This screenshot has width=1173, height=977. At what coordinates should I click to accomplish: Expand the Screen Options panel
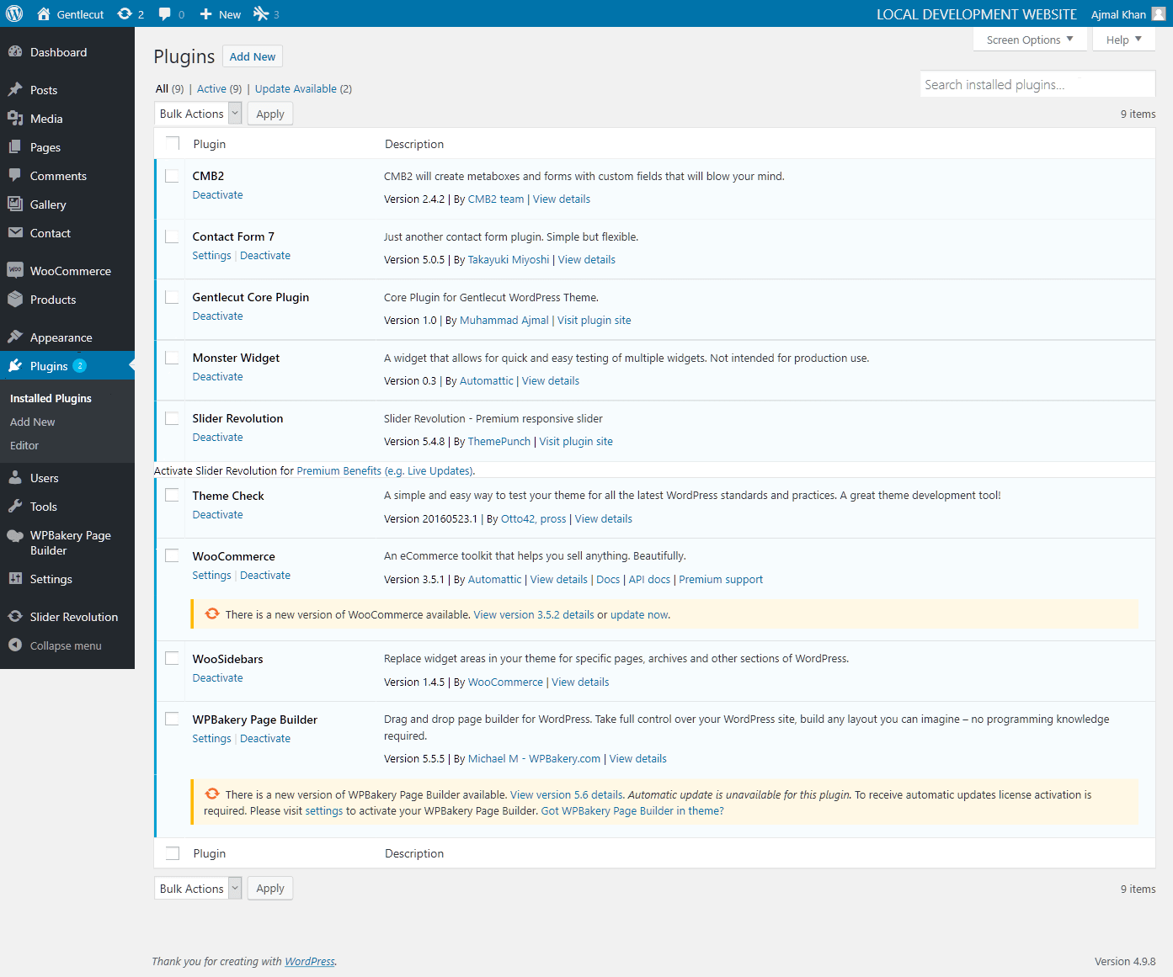pos(1029,40)
